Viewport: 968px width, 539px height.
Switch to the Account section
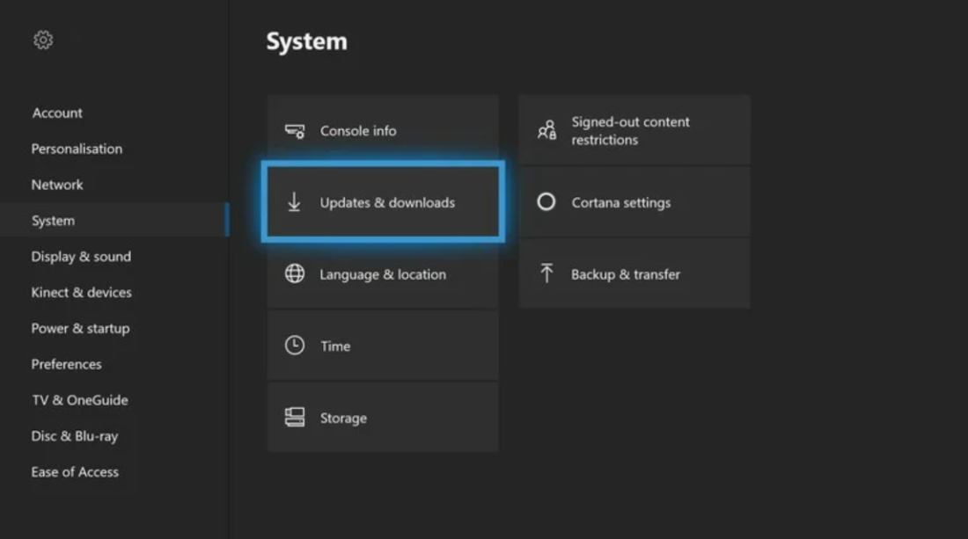click(x=56, y=113)
